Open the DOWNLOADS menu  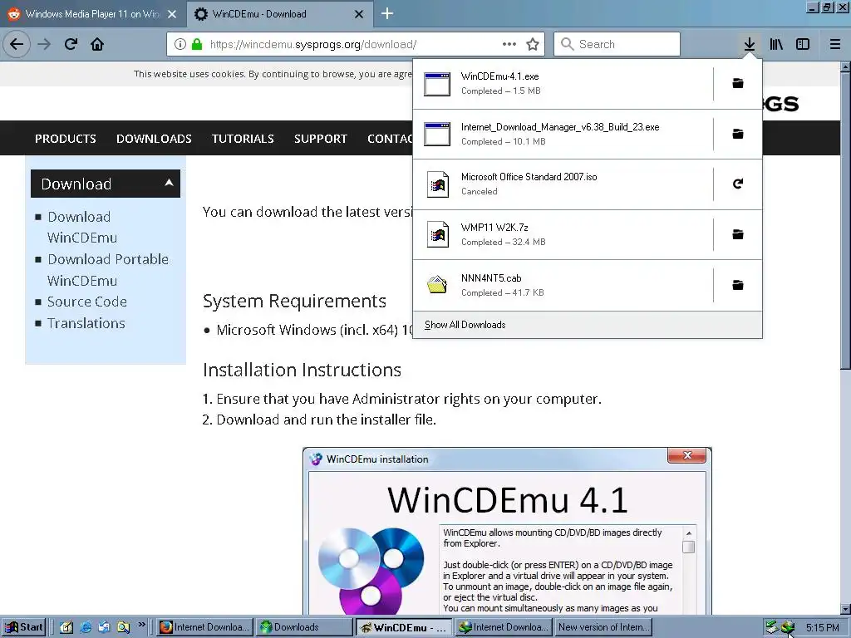pyautogui.click(x=154, y=139)
